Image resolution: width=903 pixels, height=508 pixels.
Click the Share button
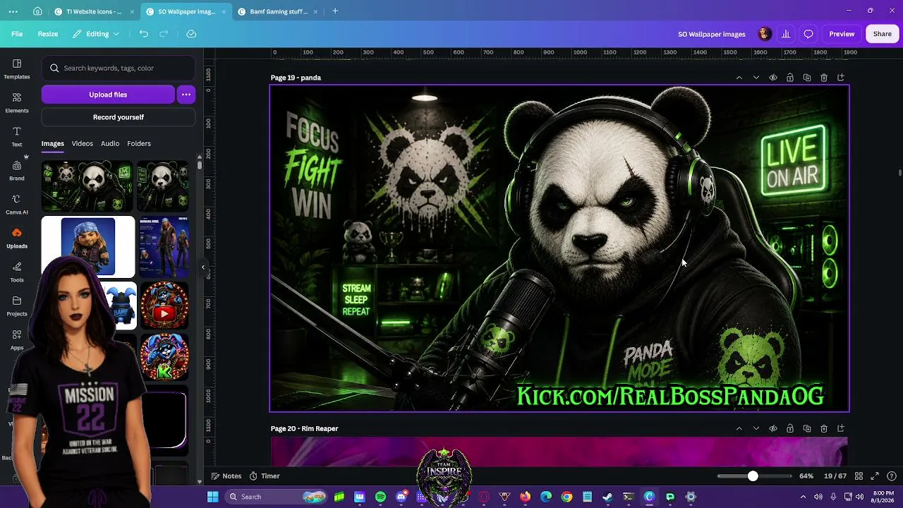click(x=883, y=34)
